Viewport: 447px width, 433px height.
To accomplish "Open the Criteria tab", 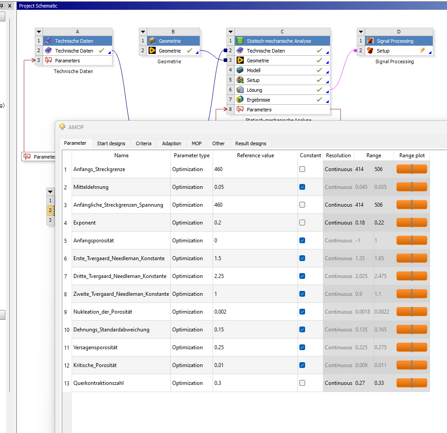I will tap(143, 143).
